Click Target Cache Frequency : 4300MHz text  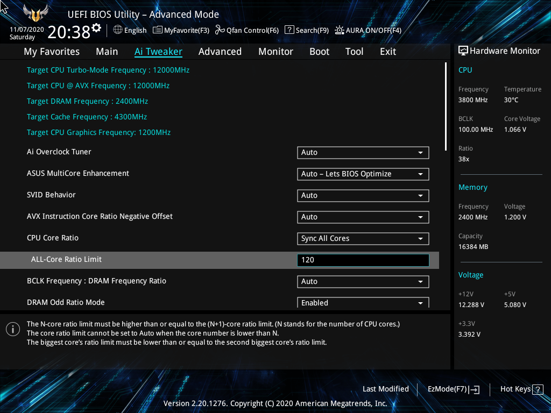click(87, 117)
